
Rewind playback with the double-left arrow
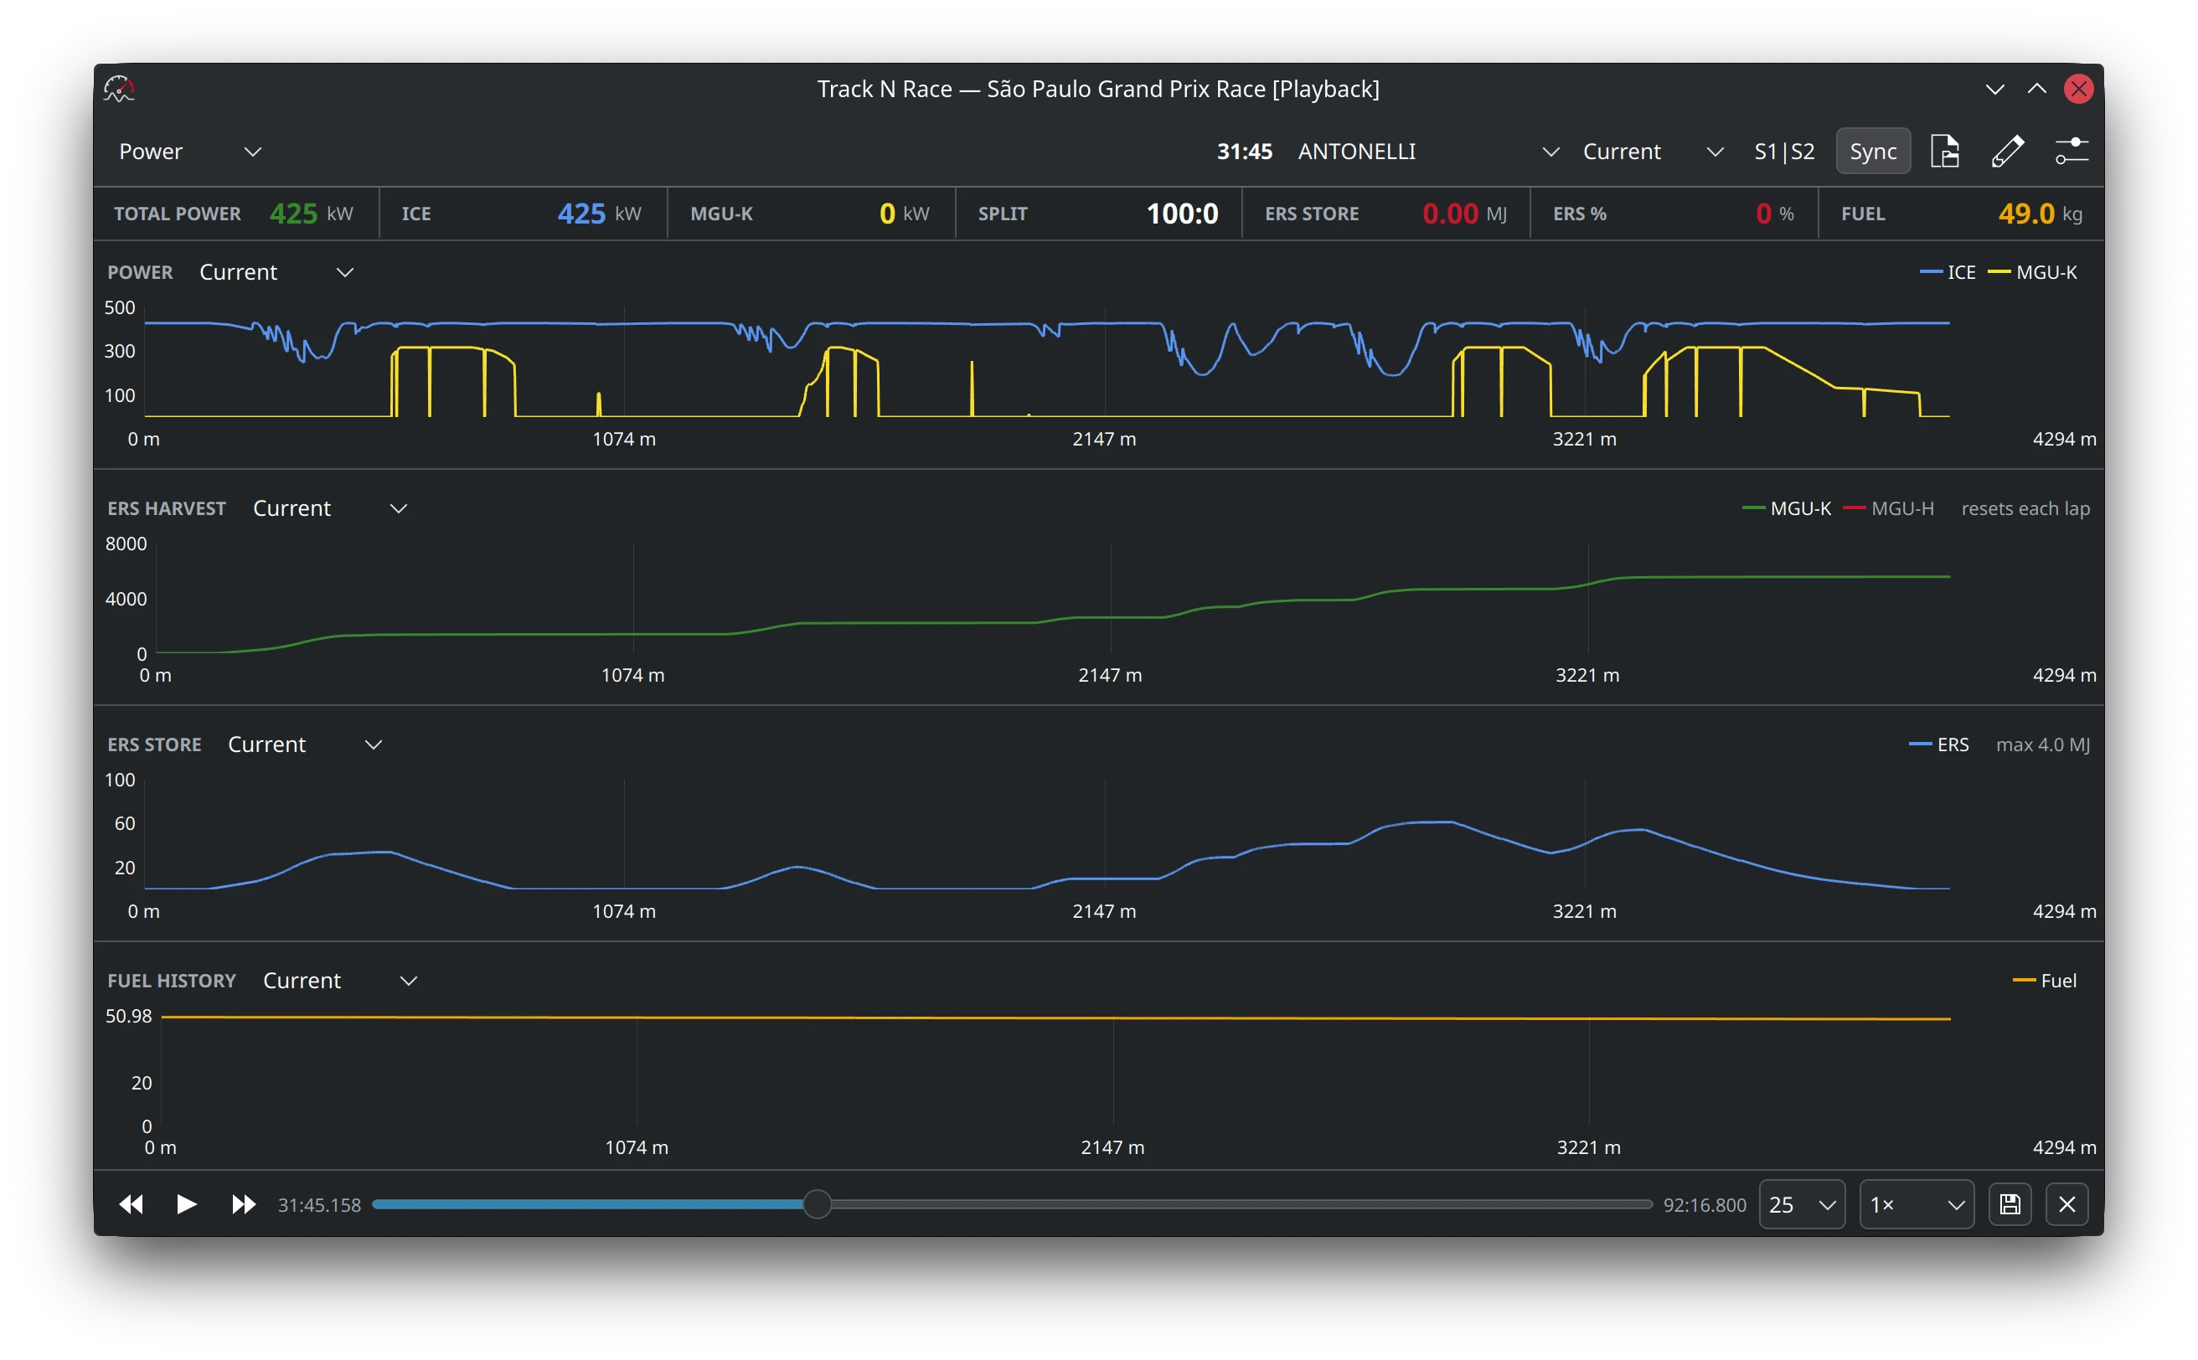click(132, 1204)
